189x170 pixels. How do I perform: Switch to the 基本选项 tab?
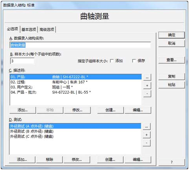pos(29,29)
